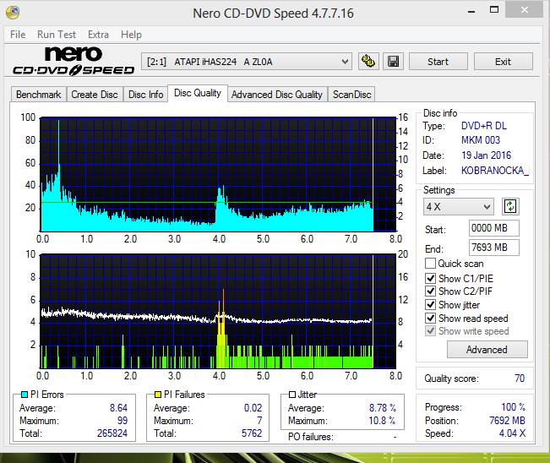Screen dimensions: 550x463
Task: Click the Show write speed checkbox
Action: 430,330
